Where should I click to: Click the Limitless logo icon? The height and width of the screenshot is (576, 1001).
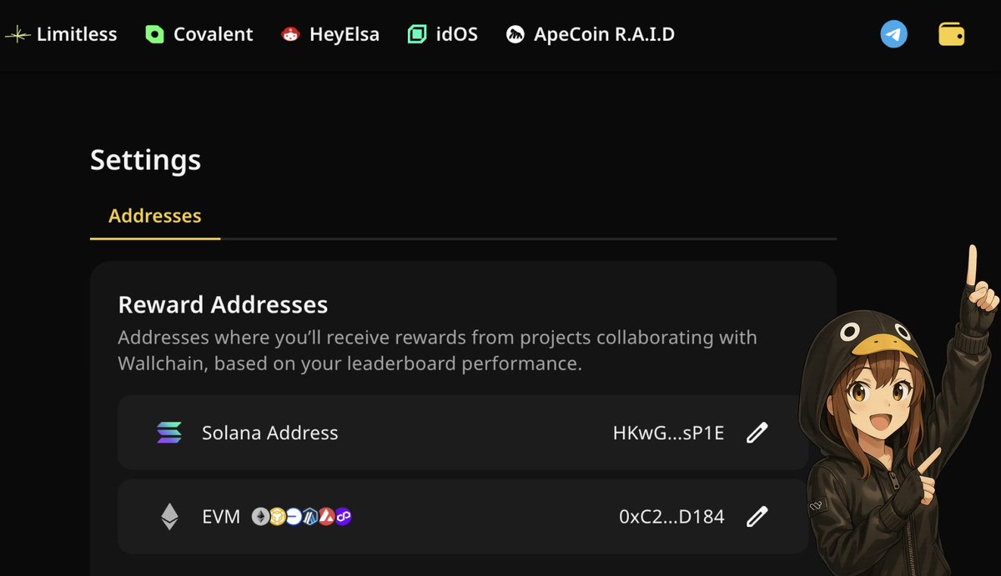[16, 33]
